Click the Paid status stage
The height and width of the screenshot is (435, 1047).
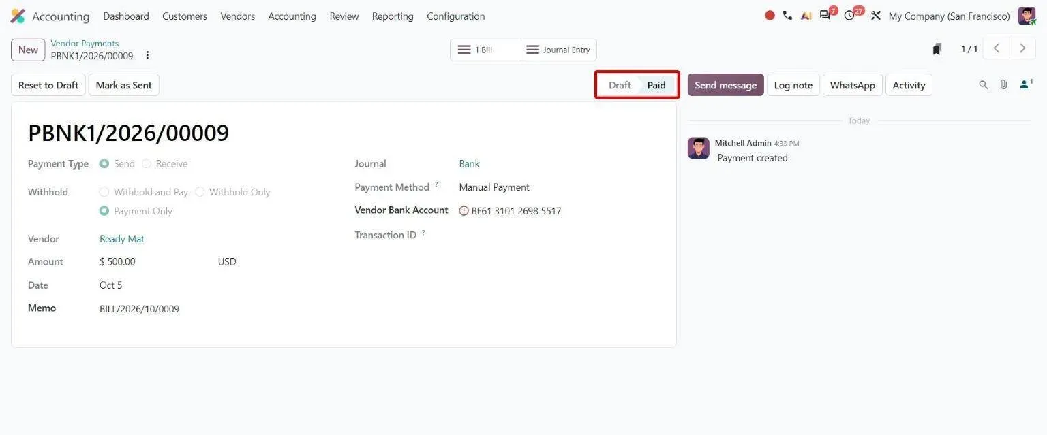(656, 85)
